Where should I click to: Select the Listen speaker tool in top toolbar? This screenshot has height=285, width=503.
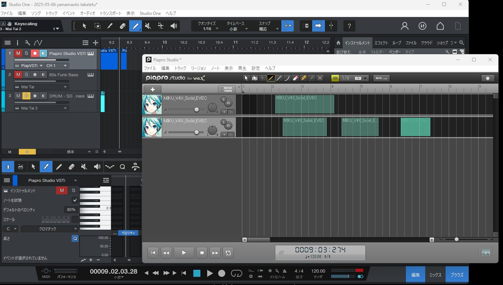coord(173,26)
